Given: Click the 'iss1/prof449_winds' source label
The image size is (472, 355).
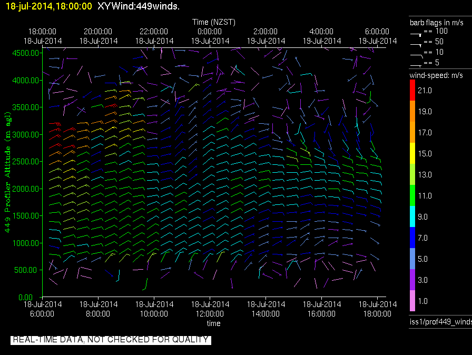Looking at the screenshot, I should tap(441, 322).
